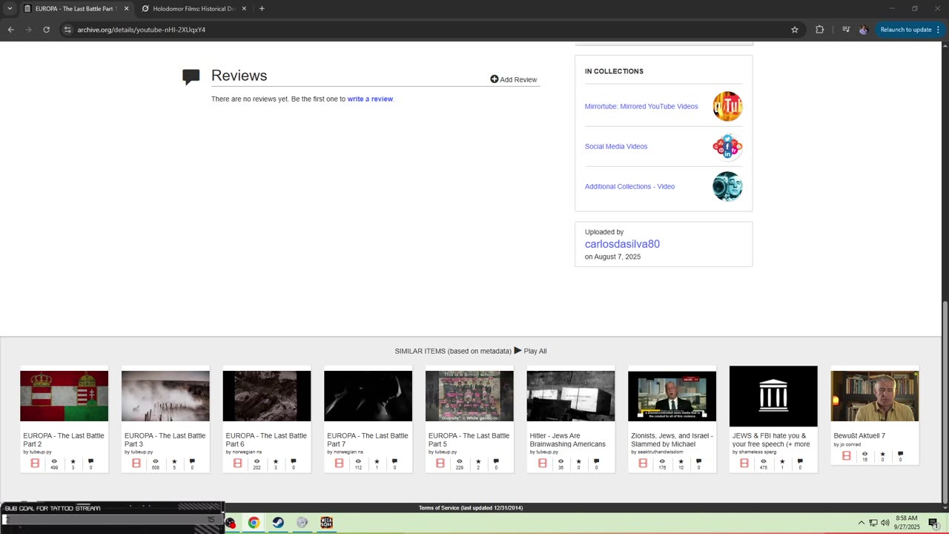
Task: Reload the current archive.org page
Action: pyautogui.click(x=46, y=30)
